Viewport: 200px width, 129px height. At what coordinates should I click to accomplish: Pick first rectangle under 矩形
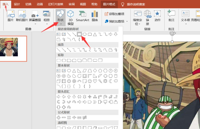(59, 60)
